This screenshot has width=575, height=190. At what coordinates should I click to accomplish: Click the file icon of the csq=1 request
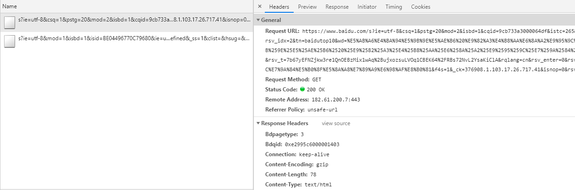9,23
